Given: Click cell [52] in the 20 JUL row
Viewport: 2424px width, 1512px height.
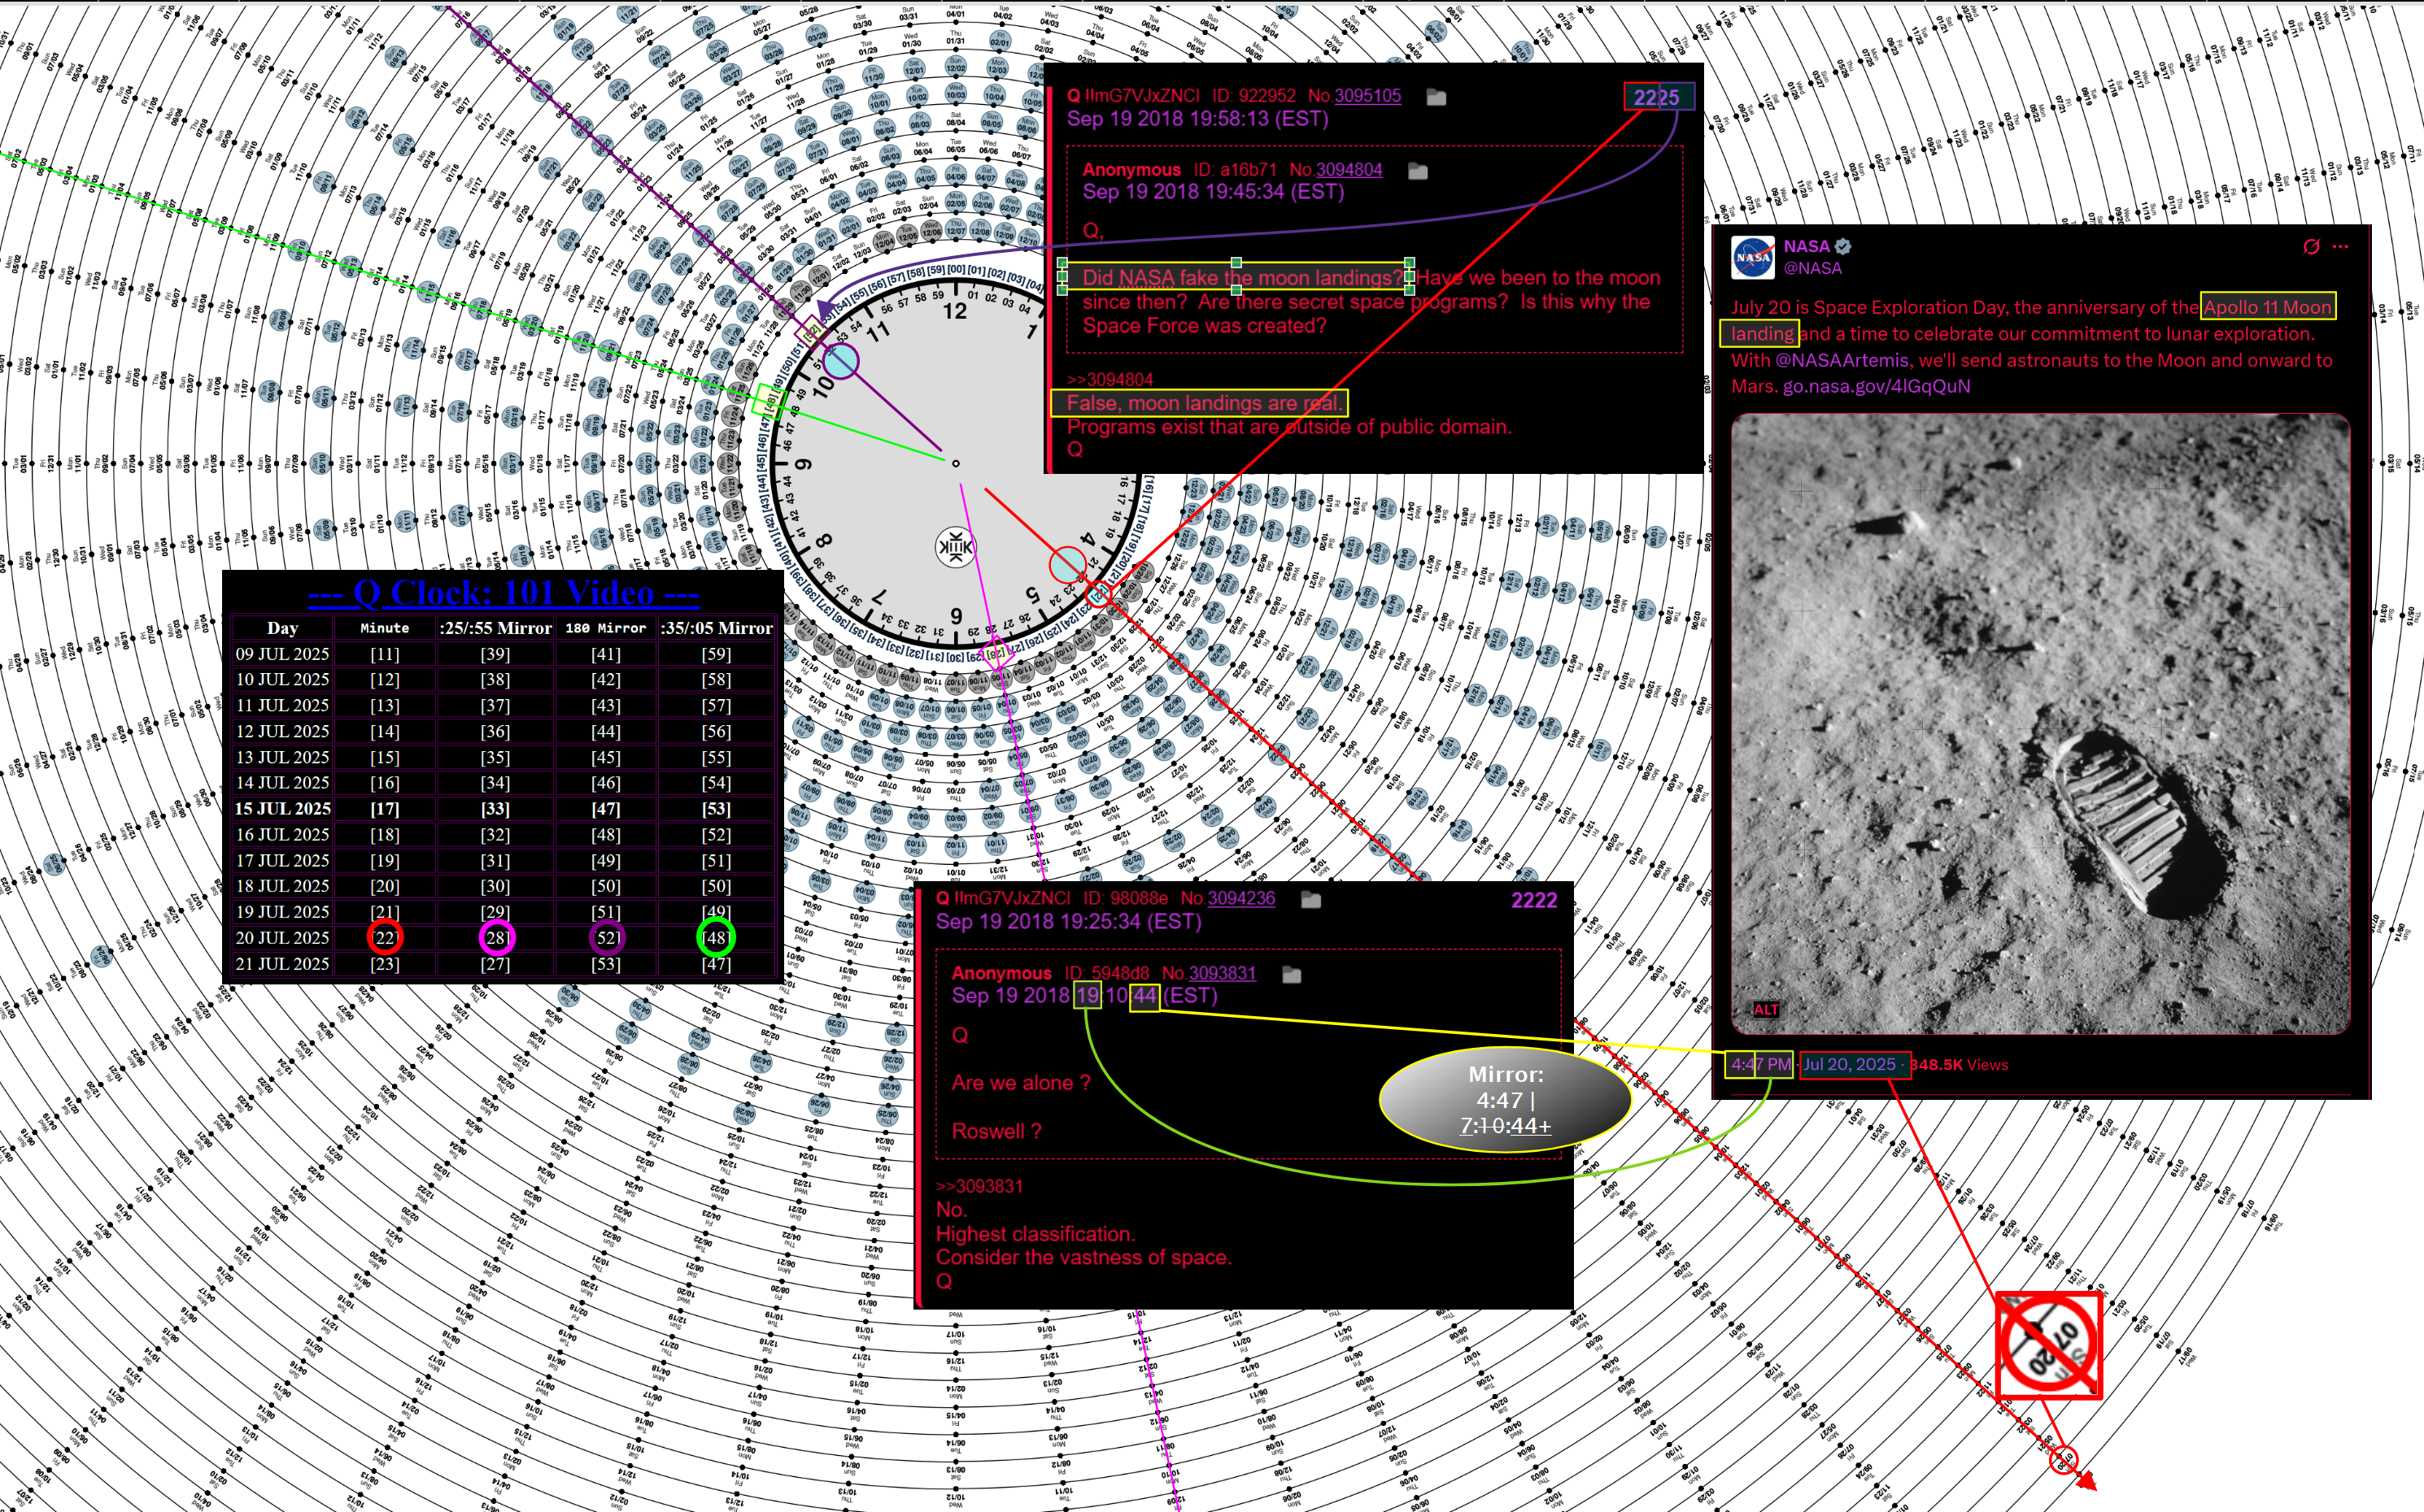Looking at the screenshot, I should pyautogui.click(x=606, y=937).
